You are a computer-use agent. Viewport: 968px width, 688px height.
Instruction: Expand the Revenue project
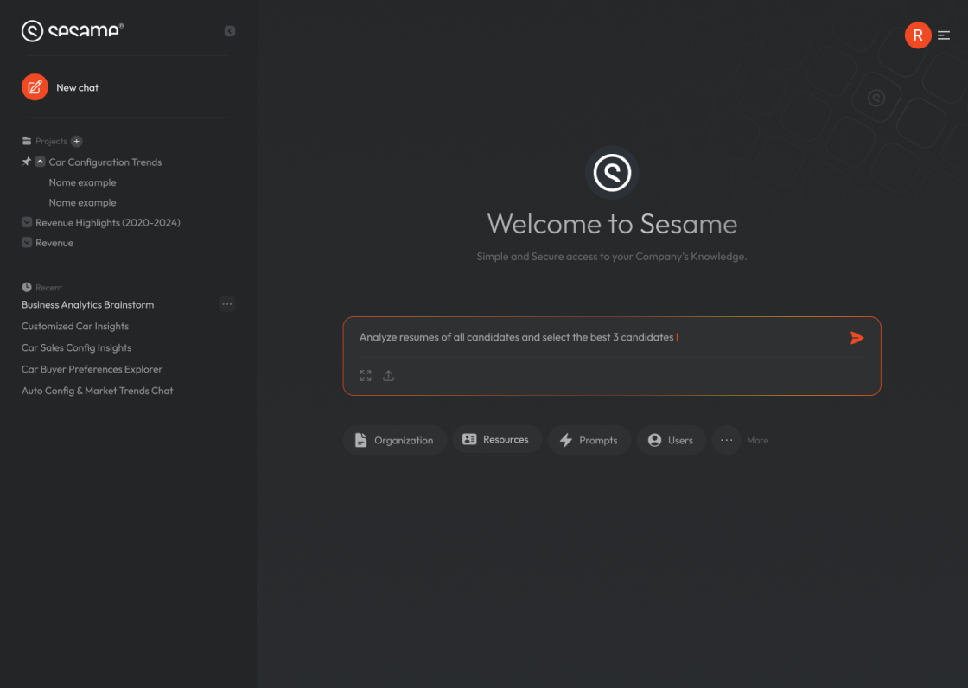pos(26,242)
